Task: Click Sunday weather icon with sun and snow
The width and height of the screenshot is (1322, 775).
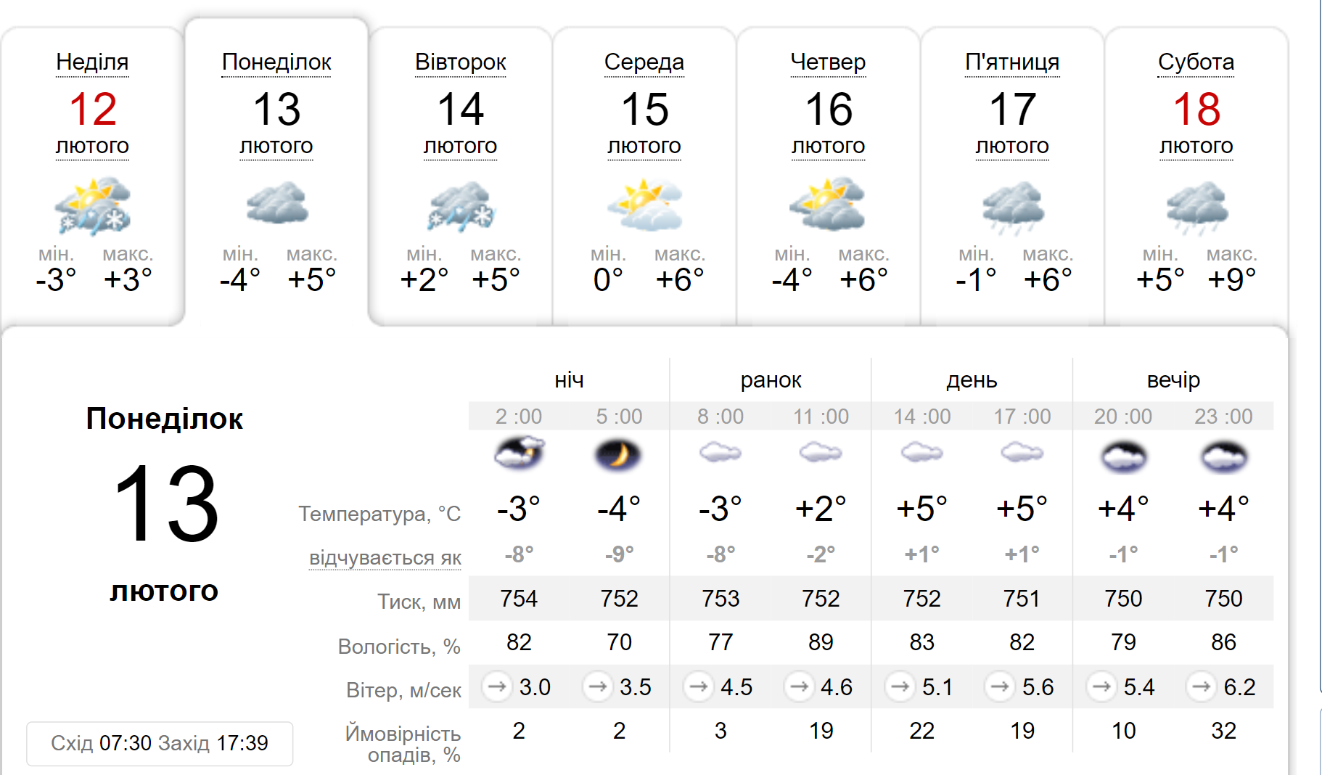Action: tap(93, 206)
